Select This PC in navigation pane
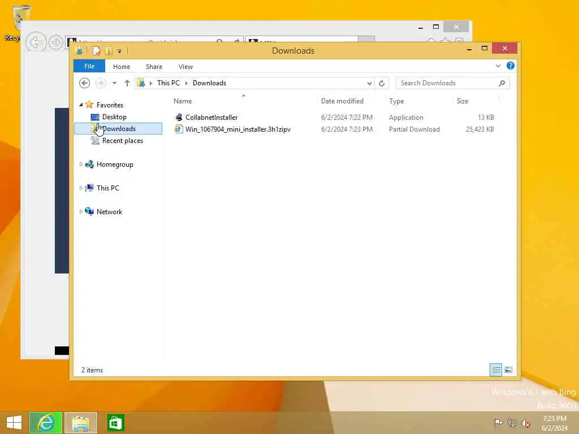Image resolution: width=579 pixels, height=434 pixels. [x=107, y=188]
